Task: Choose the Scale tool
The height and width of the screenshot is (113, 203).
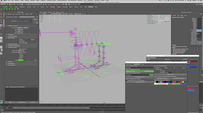Action: pos(1,29)
